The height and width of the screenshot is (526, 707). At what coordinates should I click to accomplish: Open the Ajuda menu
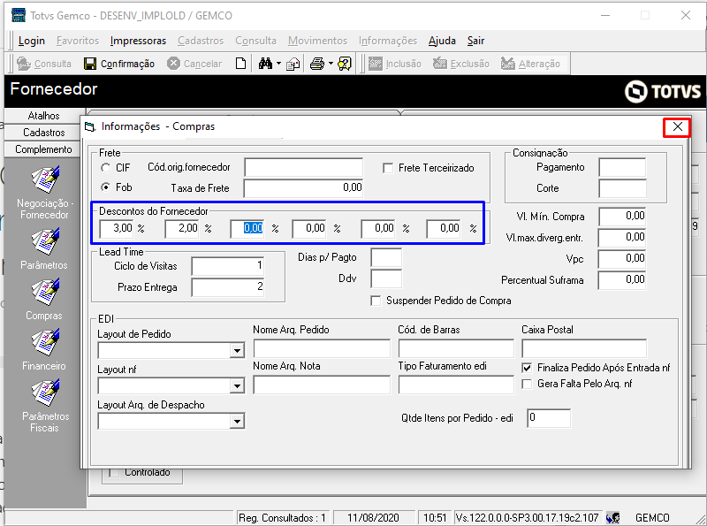(x=442, y=41)
